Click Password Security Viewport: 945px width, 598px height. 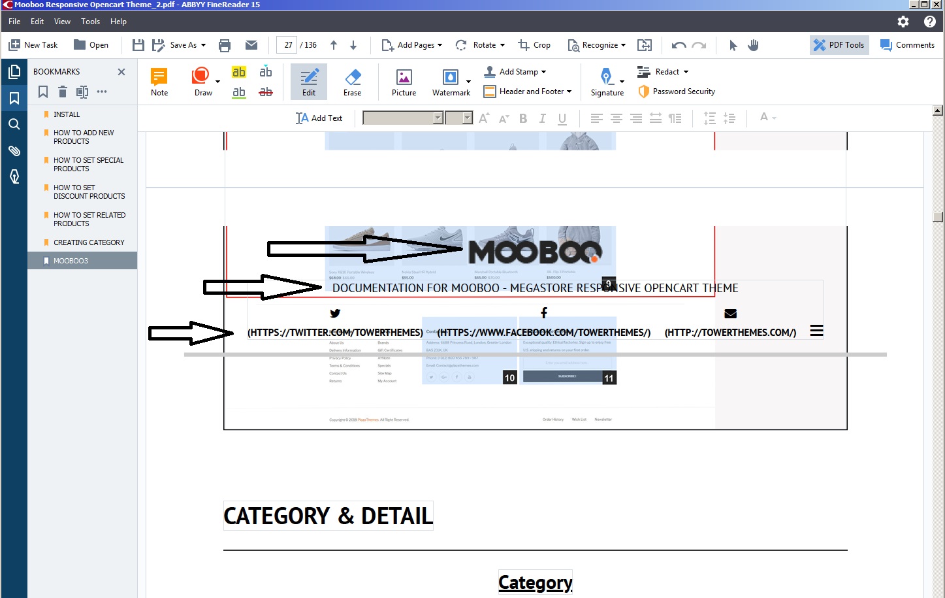pyautogui.click(x=677, y=91)
